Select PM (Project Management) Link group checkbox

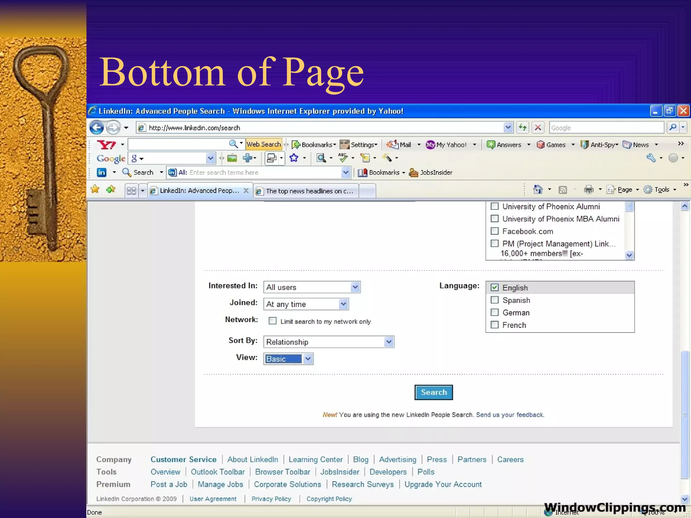coord(495,243)
